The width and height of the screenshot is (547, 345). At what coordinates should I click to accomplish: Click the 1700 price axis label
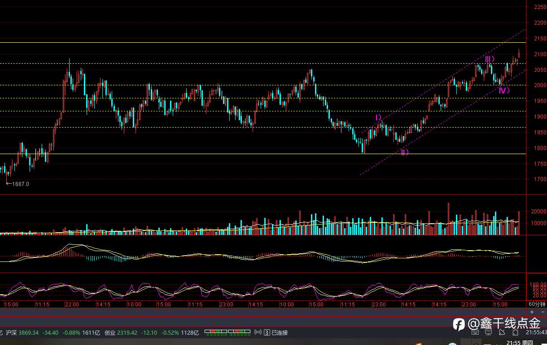click(x=540, y=179)
